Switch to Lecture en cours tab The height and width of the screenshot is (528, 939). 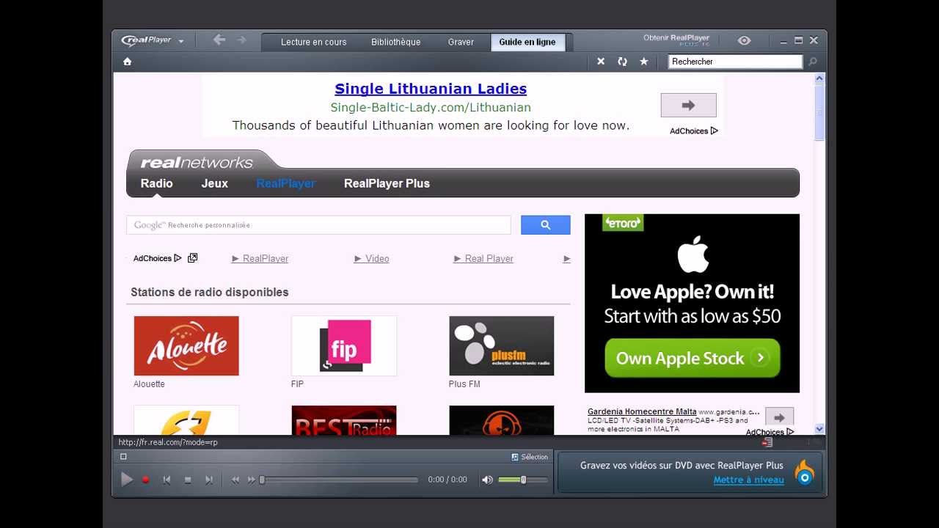click(x=313, y=42)
